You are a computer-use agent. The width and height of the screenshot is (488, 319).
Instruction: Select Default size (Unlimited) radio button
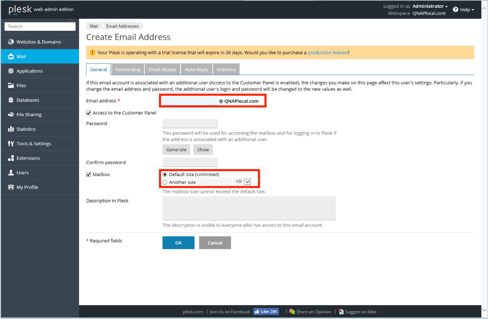165,174
